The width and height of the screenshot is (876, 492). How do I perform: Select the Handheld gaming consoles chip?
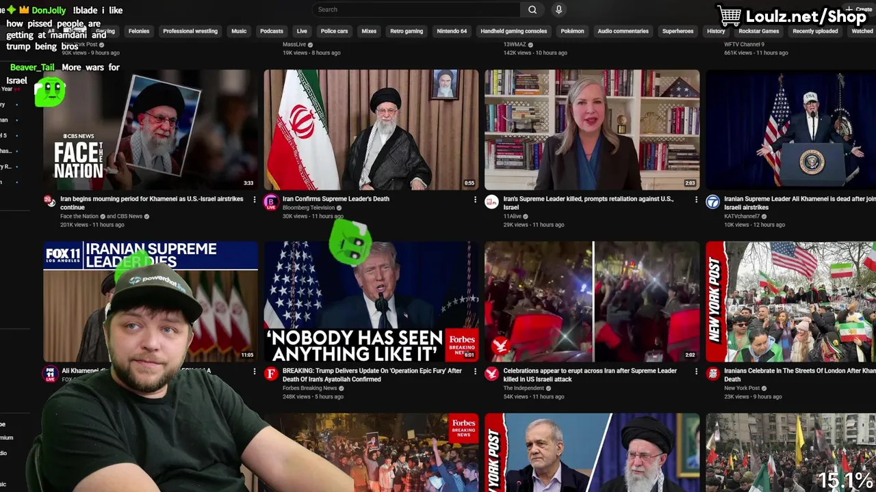click(514, 31)
